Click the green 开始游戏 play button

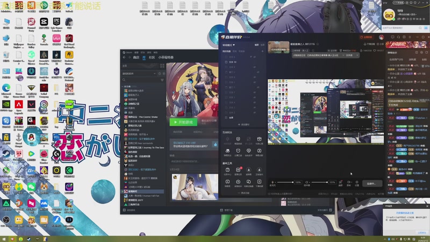click(x=183, y=122)
